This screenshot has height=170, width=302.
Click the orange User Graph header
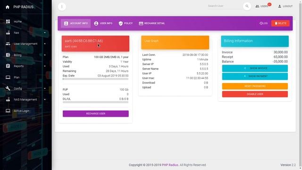[175, 42]
